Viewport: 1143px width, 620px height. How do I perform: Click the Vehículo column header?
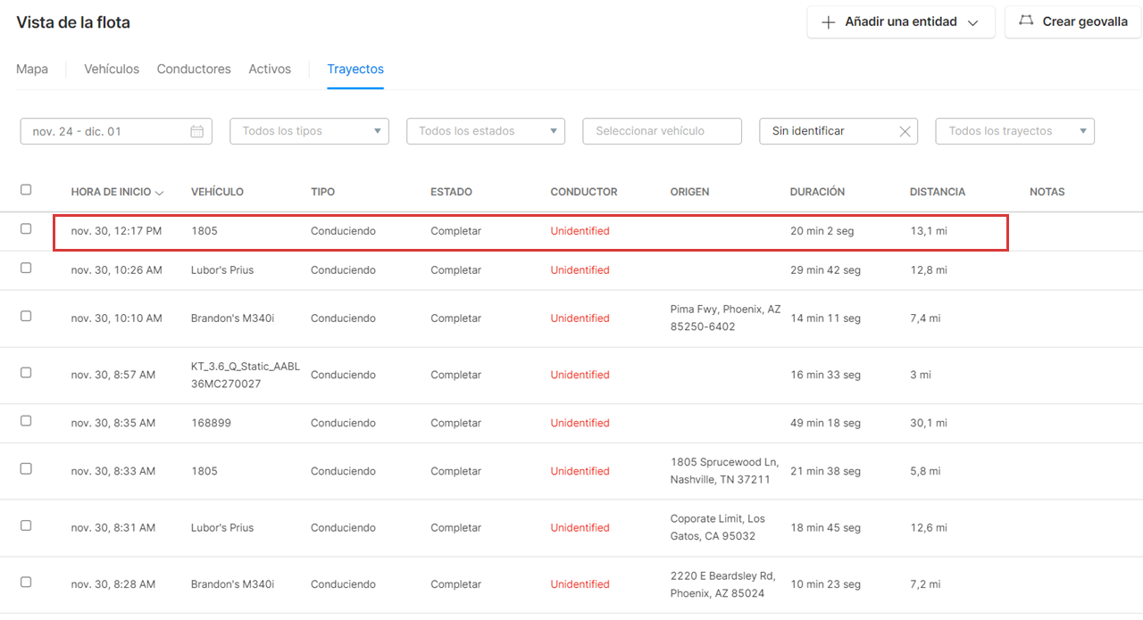tap(217, 192)
